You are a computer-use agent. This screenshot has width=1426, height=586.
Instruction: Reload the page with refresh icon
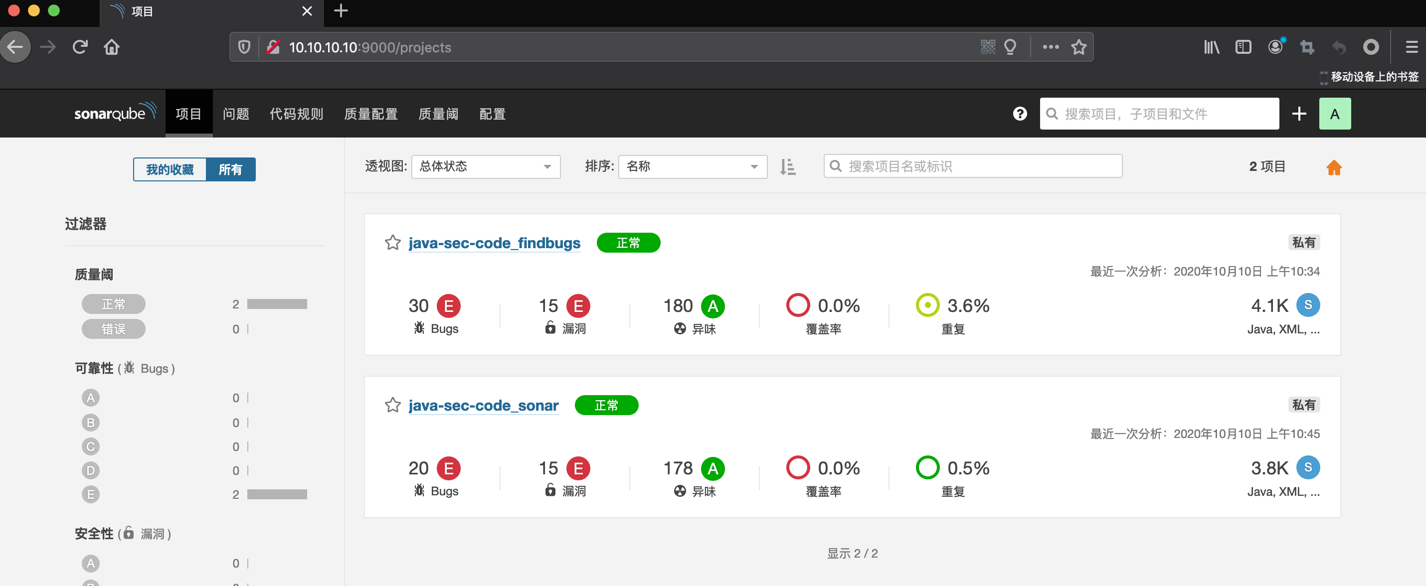(x=80, y=47)
